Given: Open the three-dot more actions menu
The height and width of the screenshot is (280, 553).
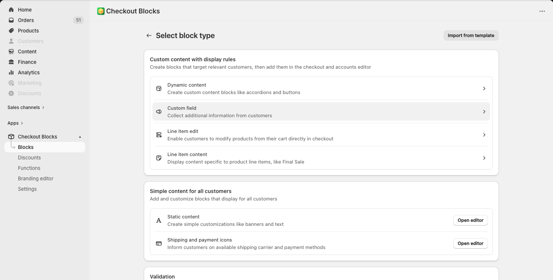Looking at the screenshot, I should pyautogui.click(x=542, y=11).
